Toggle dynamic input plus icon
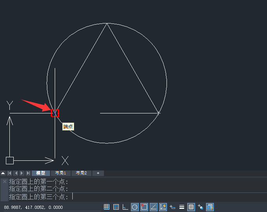 pos(172,207)
